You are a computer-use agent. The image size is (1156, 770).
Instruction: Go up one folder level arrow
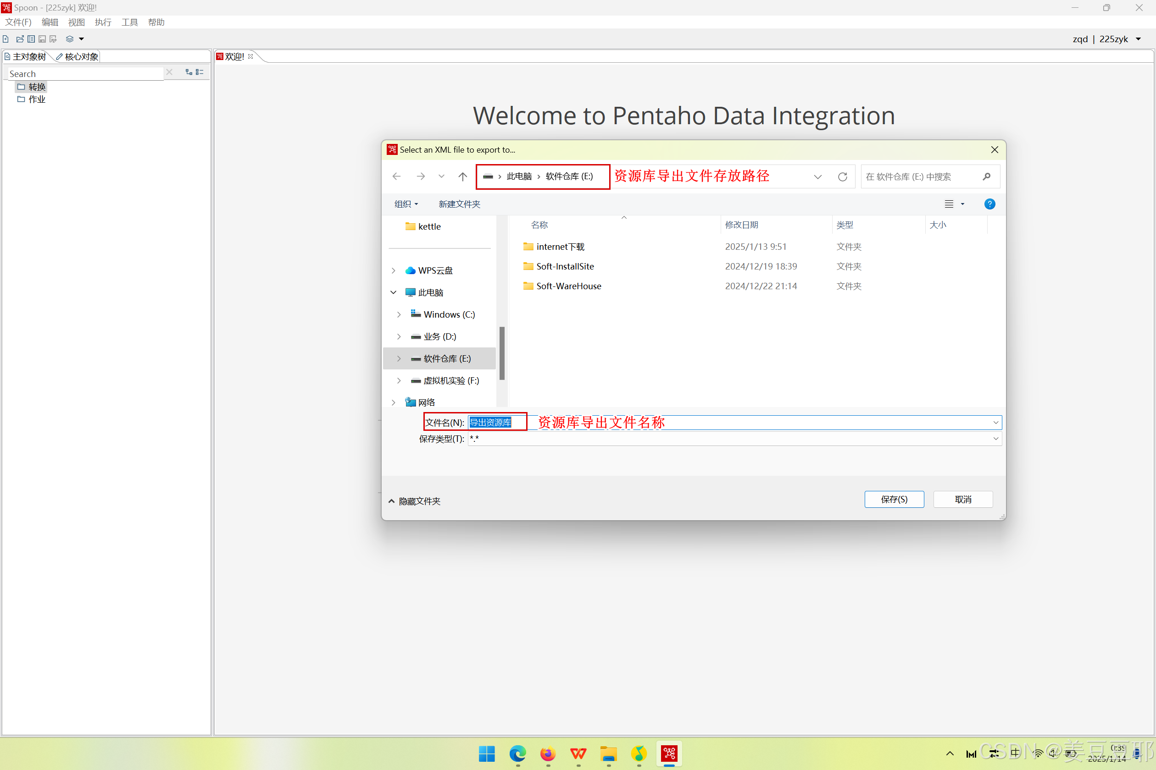pyautogui.click(x=462, y=177)
